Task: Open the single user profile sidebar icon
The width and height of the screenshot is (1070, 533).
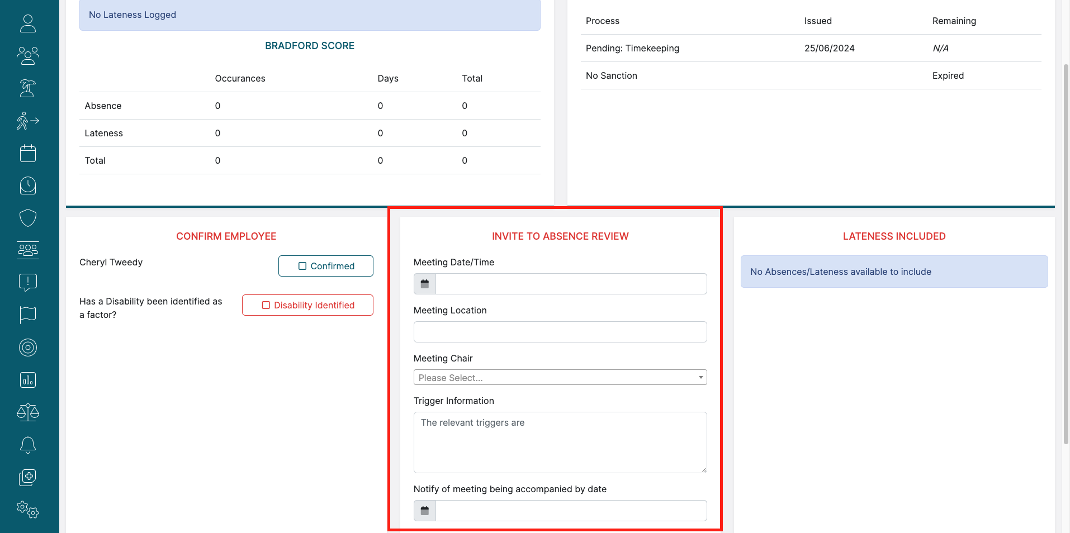Action: [x=28, y=23]
